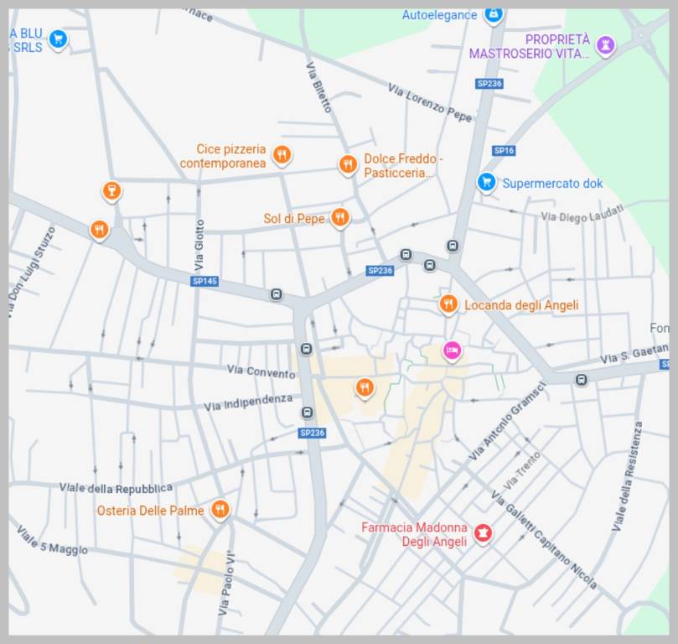The image size is (678, 644).
Task: Click the orange cocktail bar marker
Action: click(x=111, y=191)
